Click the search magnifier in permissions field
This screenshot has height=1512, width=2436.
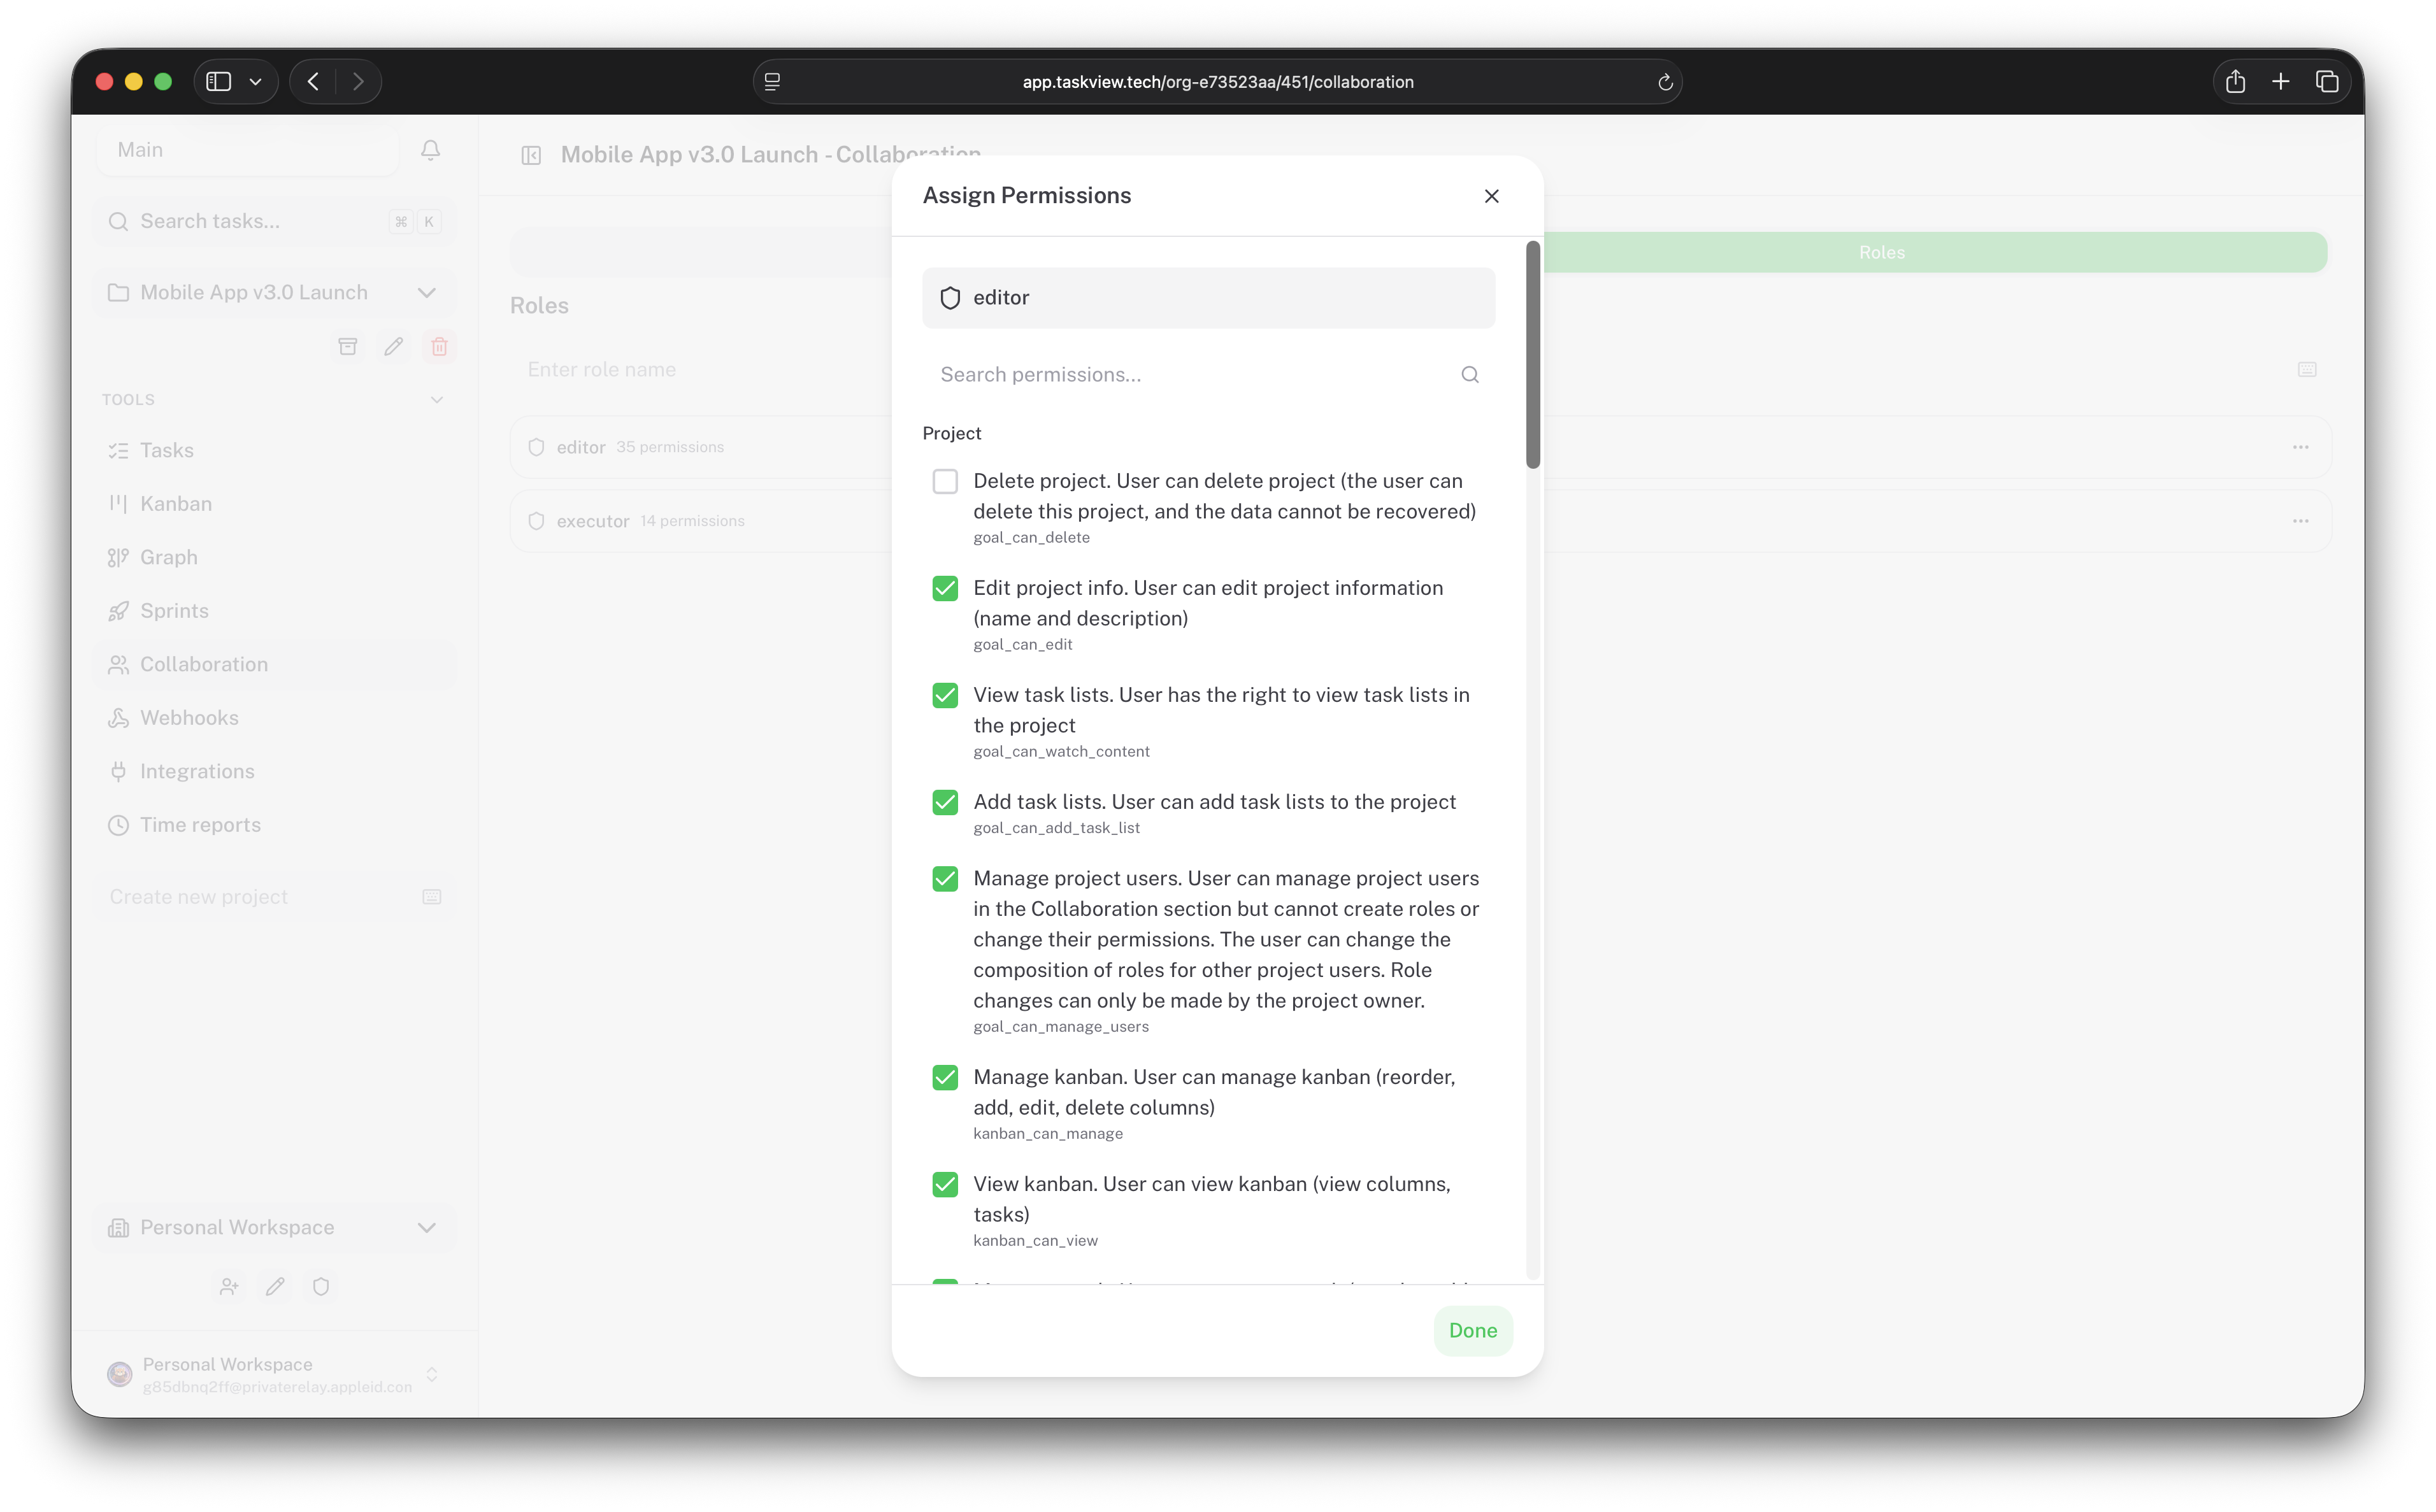pos(1469,374)
